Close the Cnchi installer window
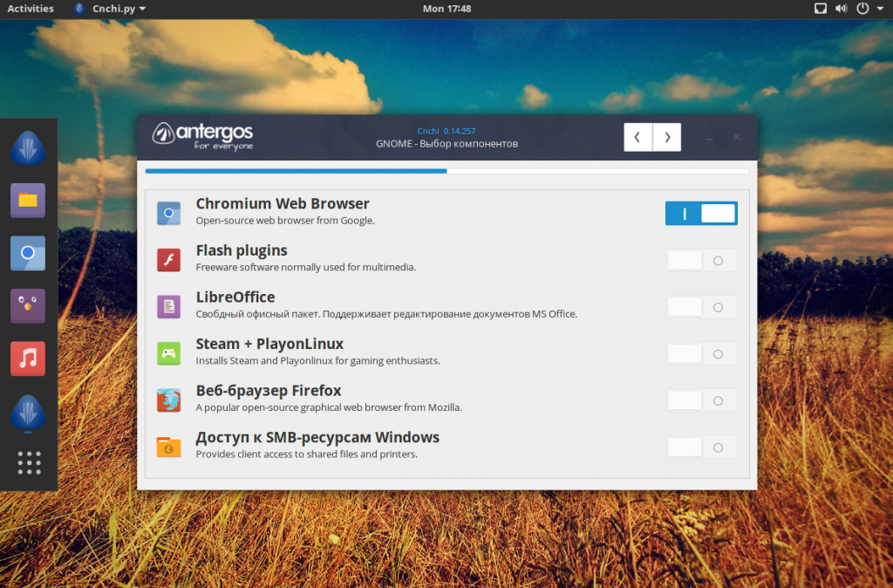Screen dimensions: 893x588 tap(737, 137)
